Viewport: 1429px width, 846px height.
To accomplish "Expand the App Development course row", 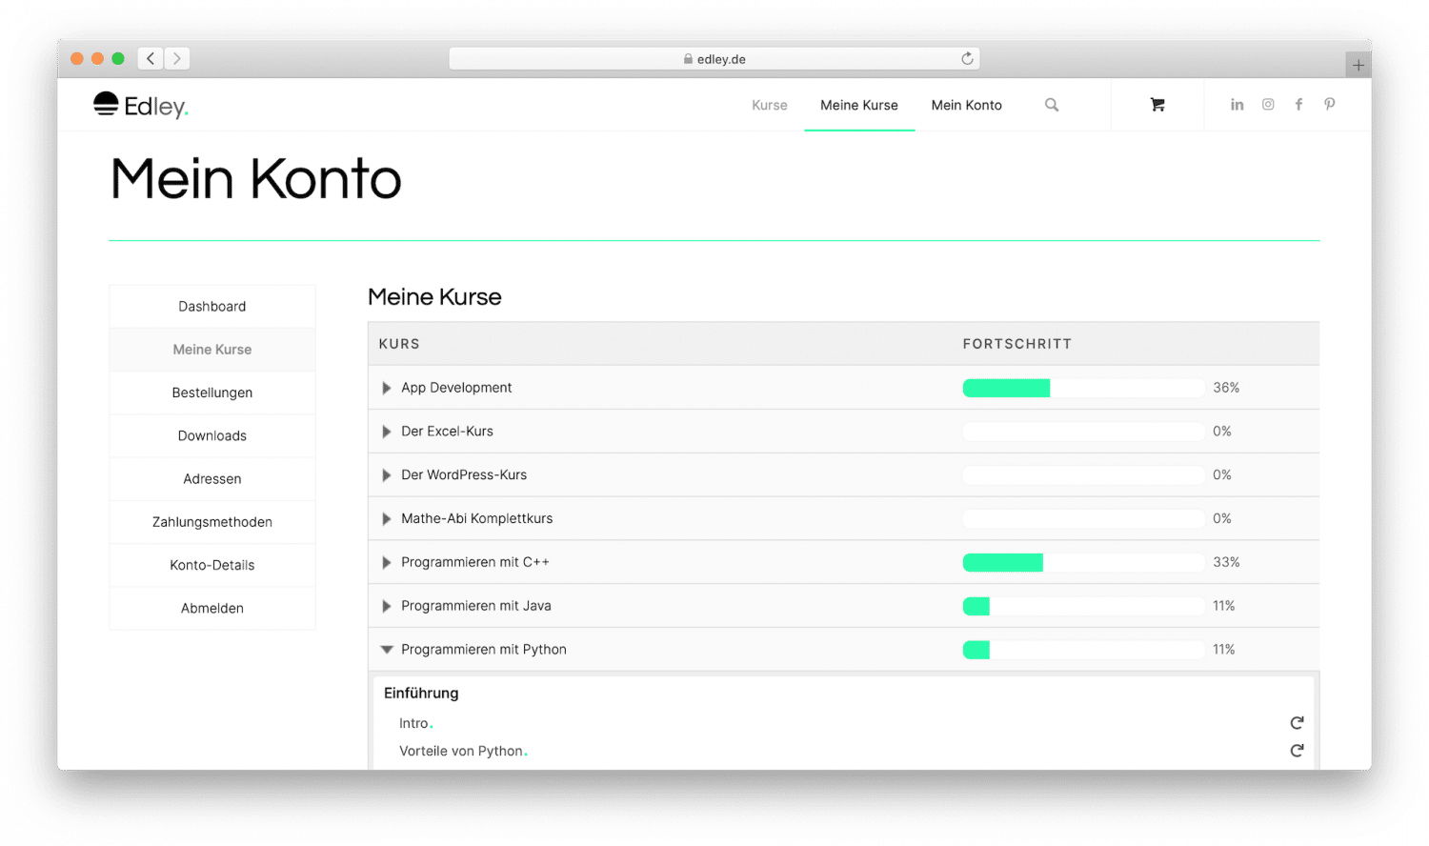I will pos(387,388).
